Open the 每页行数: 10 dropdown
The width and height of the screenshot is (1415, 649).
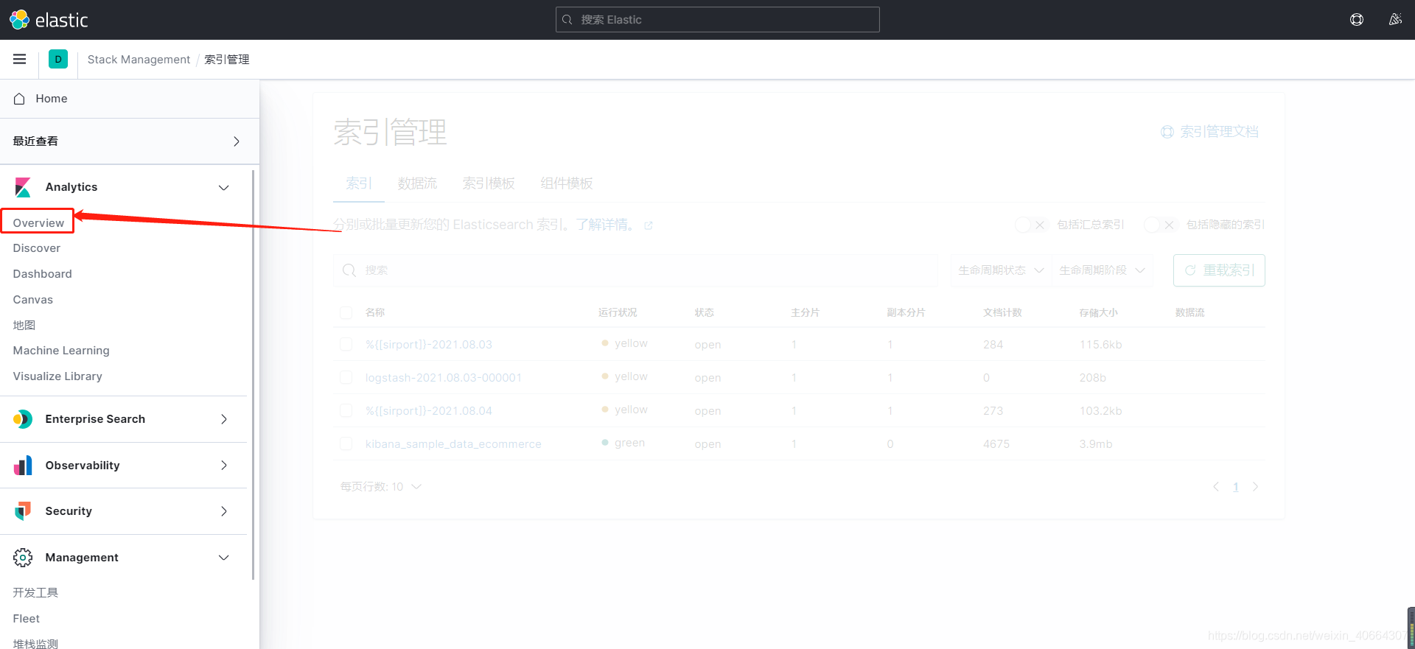[381, 487]
